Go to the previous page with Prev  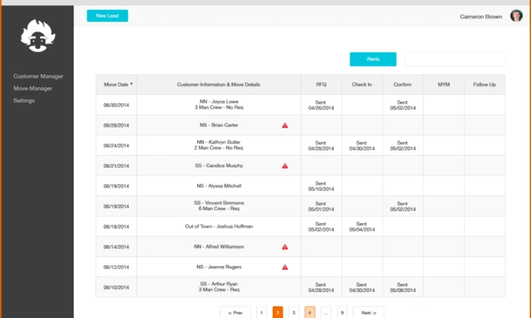(235, 312)
